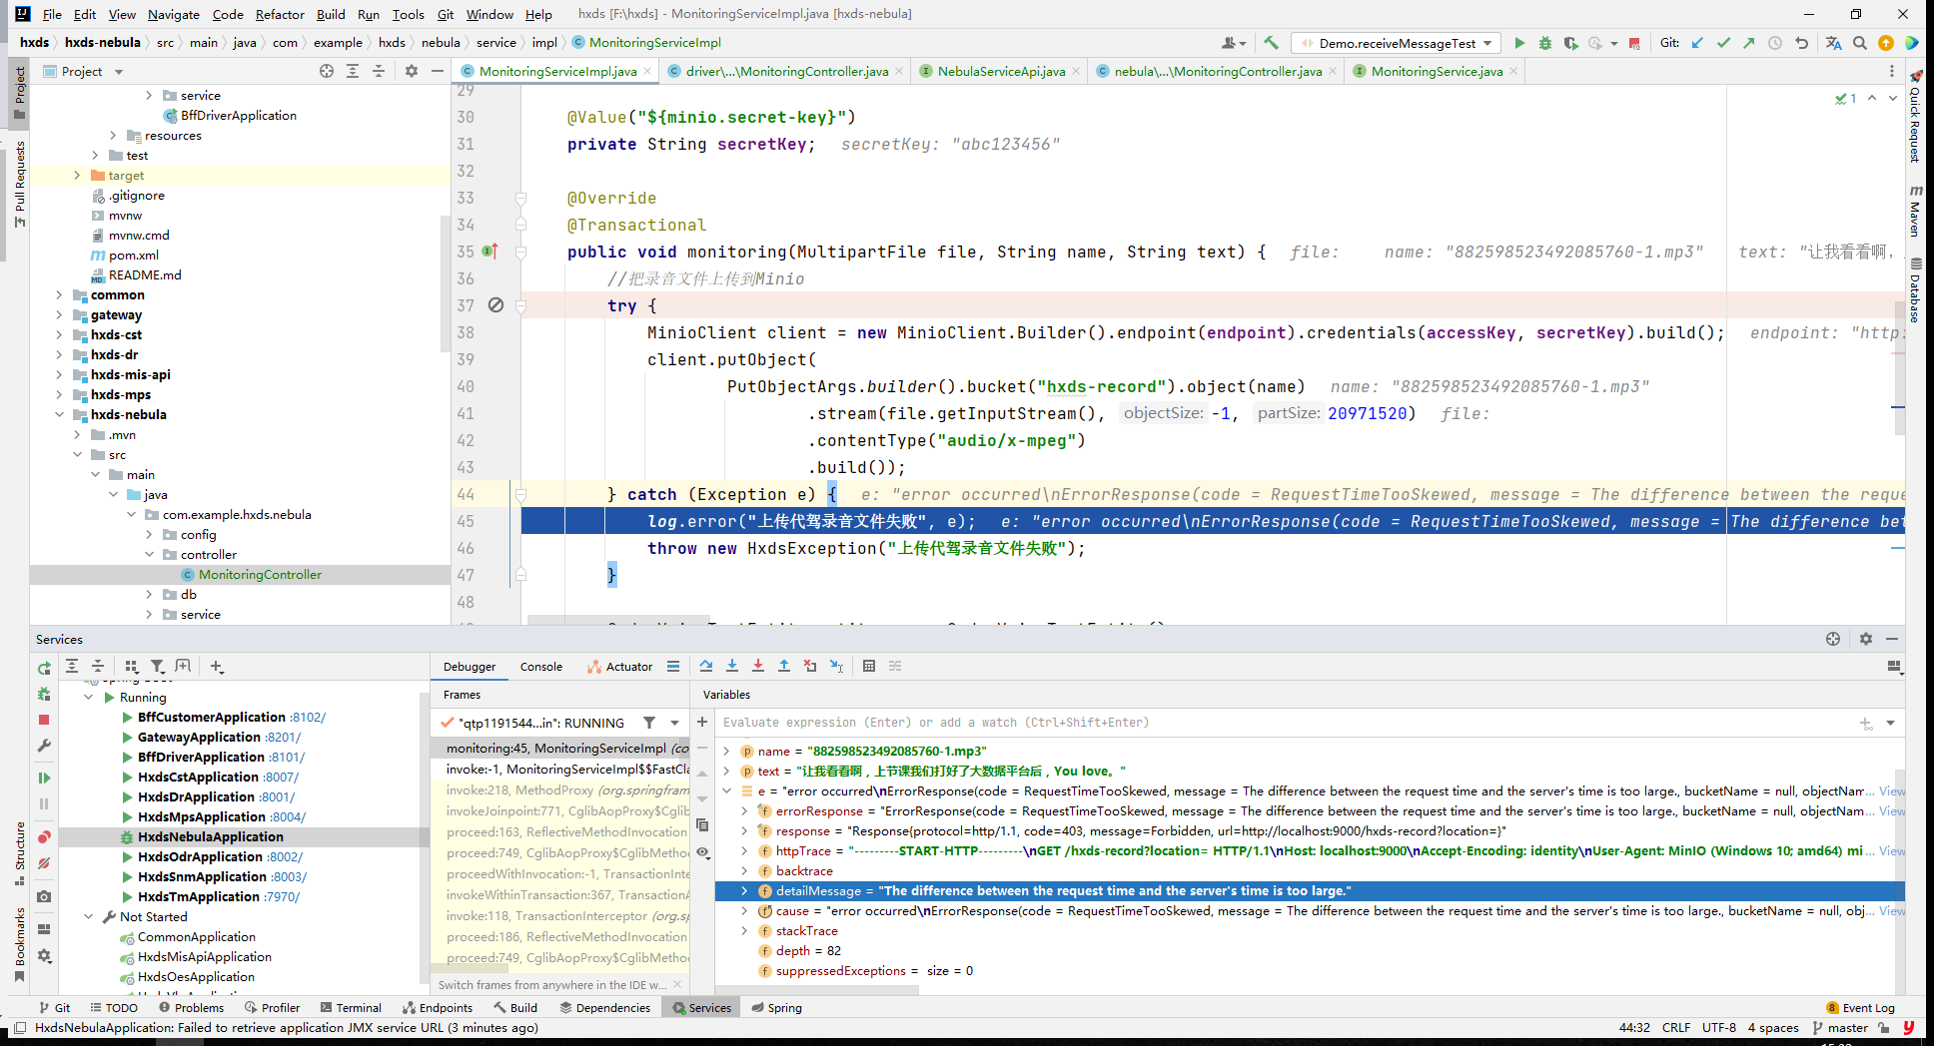
Task: Click the Step Over debugger icon
Action: tap(706, 666)
